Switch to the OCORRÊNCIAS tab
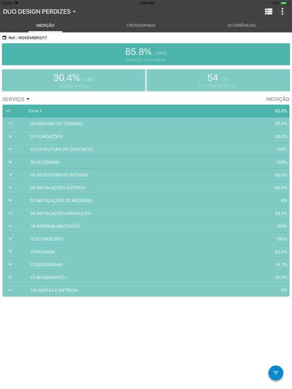The height and width of the screenshot is (389, 292). pos(241,25)
